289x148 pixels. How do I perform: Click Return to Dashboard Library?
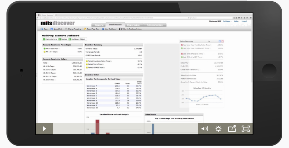pos(130,29)
